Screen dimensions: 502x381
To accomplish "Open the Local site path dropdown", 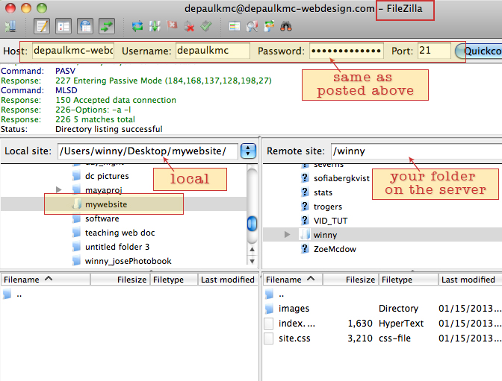I will pos(248,151).
